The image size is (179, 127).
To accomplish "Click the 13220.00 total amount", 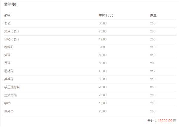I will [165, 121].
